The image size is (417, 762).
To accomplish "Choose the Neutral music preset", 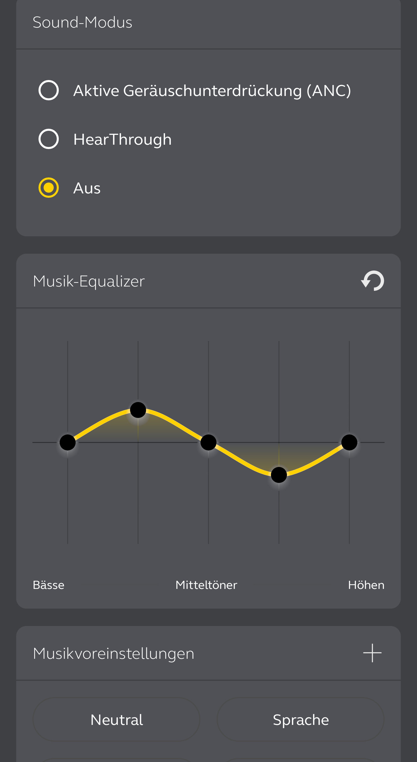I will [116, 719].
